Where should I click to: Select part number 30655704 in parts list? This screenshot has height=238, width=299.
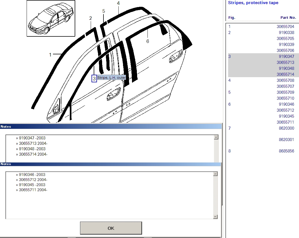click(285, 27)
